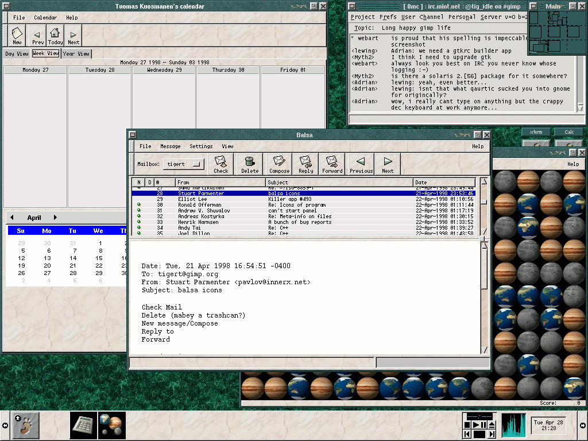Switch the calendar to Week View
Viewport: 588px width, 441px height.
46,53
